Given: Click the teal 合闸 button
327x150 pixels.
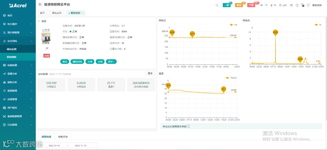Looking at the screenshot, I should tap(100, 62).
